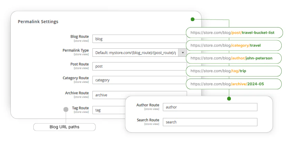The image size is (286, 141).
Task: Select the Category Route input field
Action: (x=139, y=80)
